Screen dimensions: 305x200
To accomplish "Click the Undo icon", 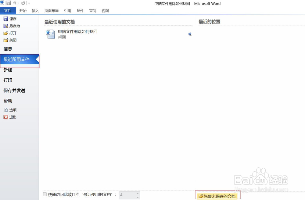I will 14,3.
